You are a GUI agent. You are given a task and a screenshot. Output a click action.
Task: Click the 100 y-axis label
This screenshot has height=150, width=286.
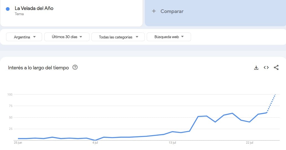[10, 94]
